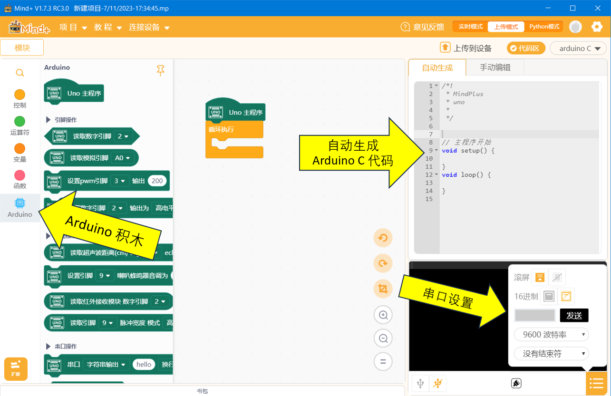Image resolution: width=611 pixels, height=396 pixels.
Task: Click the orange crop icon on canvas
Action: (383, 289)
